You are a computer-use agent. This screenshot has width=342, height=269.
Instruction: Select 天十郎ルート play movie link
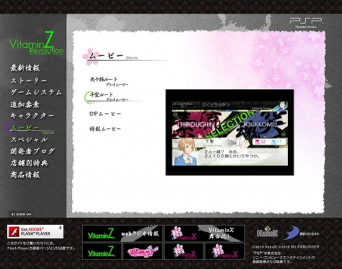(x=109, y=81)
